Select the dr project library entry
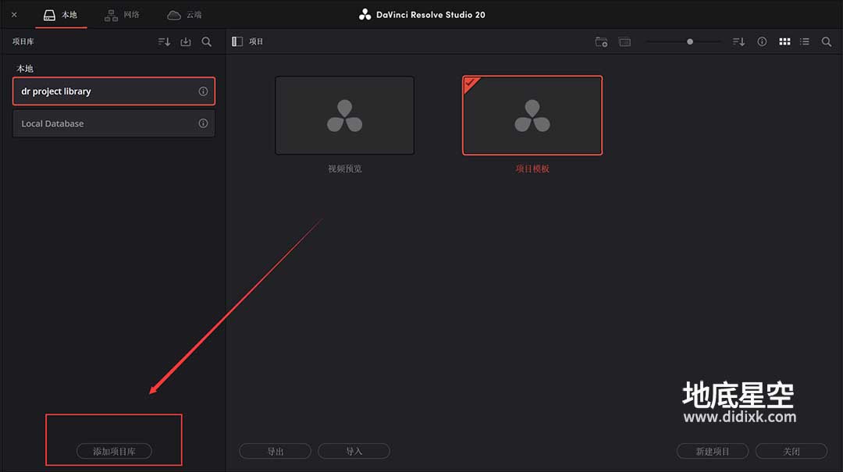The width and height of the screenshot is (843, 472). (113, 91)
